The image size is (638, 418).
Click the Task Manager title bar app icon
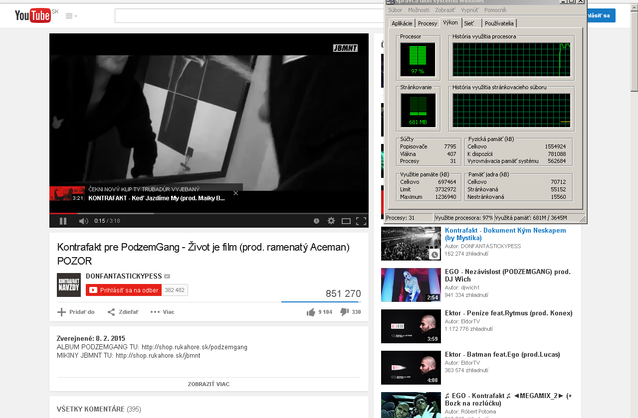point(391,1)
